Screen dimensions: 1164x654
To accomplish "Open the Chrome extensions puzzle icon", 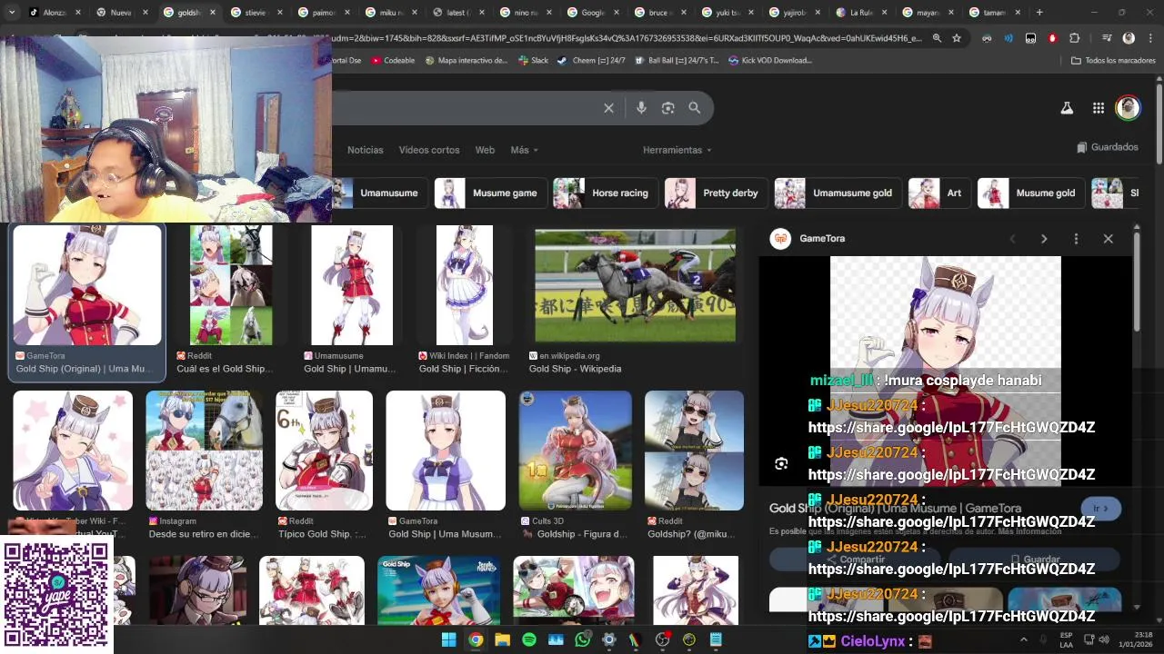I will [1074, 38].
